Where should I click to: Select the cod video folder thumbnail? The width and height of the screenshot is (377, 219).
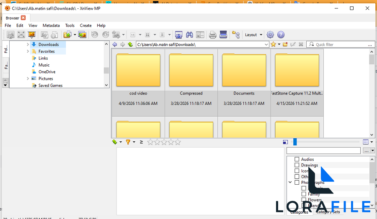click(138, 82)
